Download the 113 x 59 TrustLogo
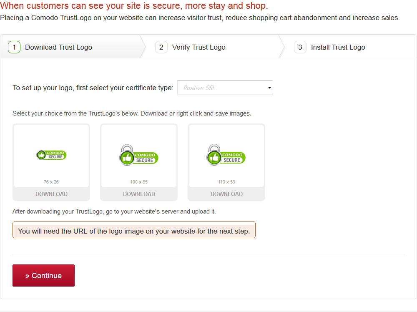Viewport: 417px width, 312px height. (x=226, y=194)
